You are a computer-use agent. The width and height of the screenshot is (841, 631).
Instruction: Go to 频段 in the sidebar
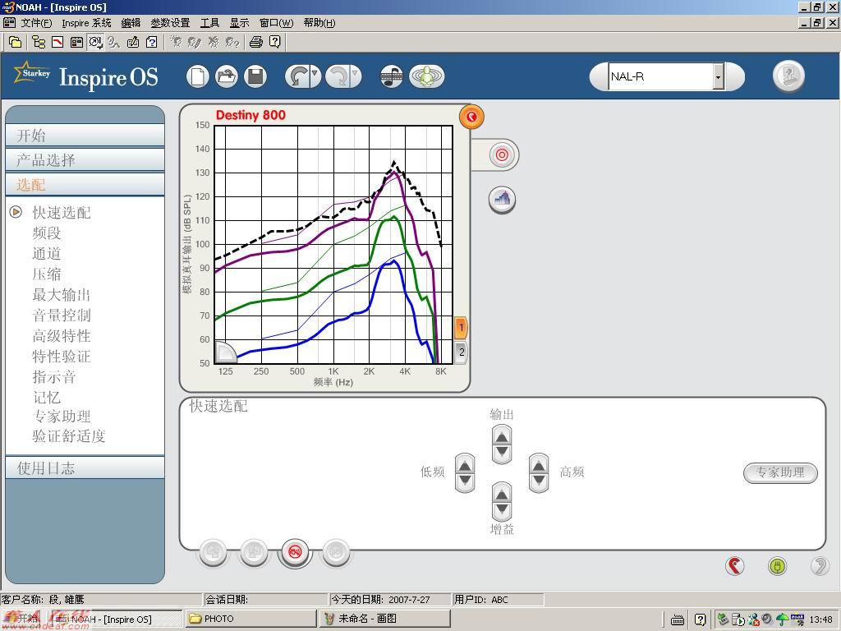(x=47, y=233)
